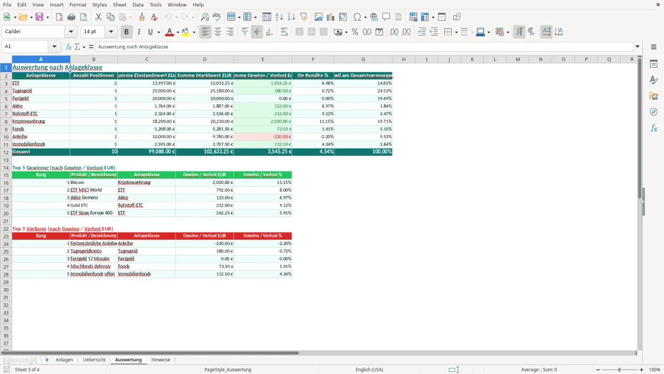Viewport: 664px width, 374px height.
Task: Select column C header
Action: point(147,59)
